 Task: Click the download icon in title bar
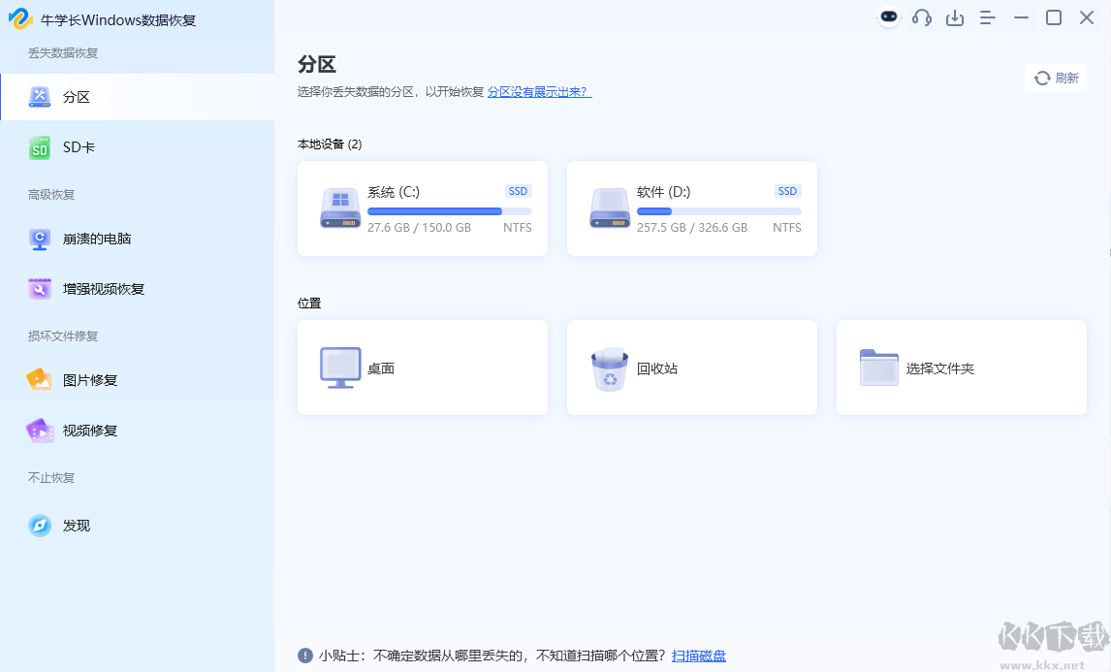pyautogui.click(x=955, y=17)
